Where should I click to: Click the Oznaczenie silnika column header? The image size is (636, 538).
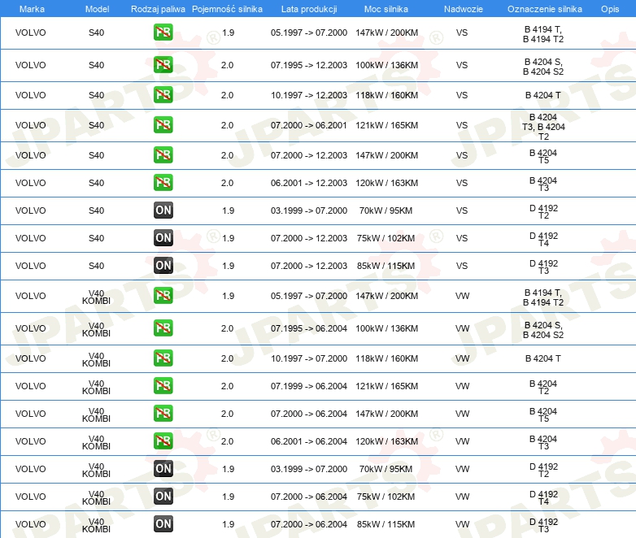click(545, 9)
